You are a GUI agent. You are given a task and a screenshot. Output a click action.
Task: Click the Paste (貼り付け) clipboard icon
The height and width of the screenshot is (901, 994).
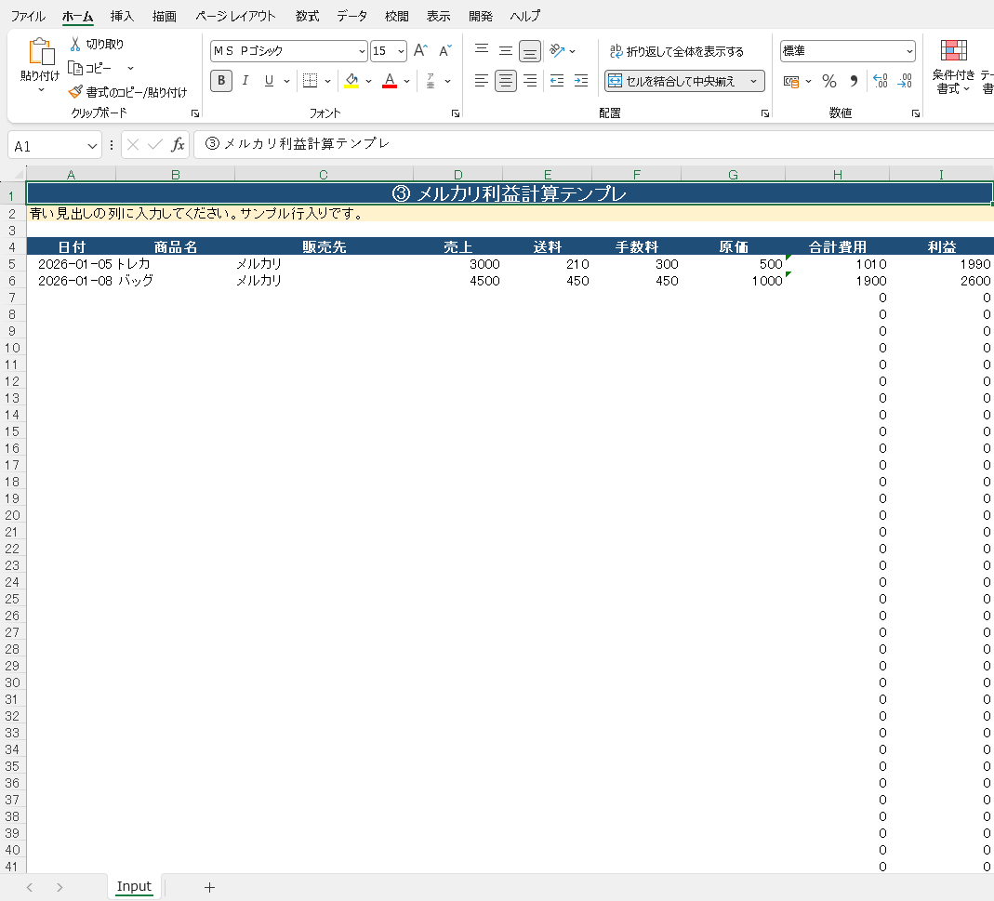41,51
